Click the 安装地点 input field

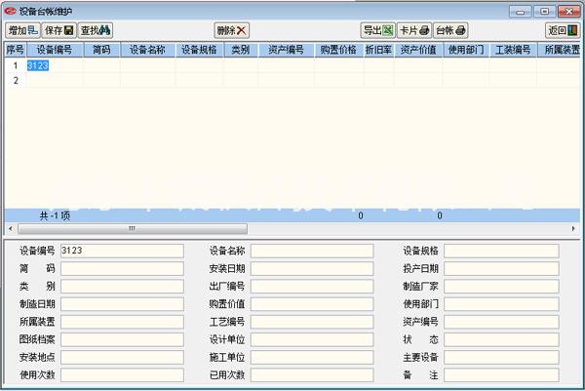[x=123, y=358]
